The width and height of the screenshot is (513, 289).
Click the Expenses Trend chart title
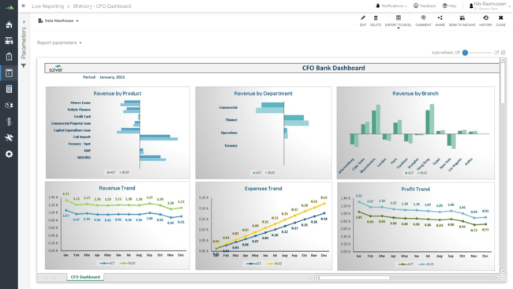tap(263, 189)
